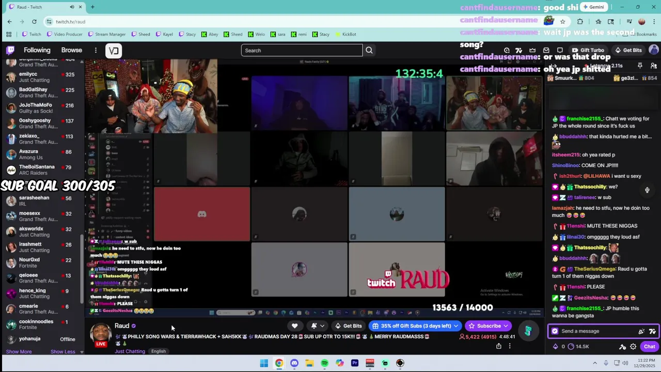Open the Gemini button in Chrome

pyautogui.click(x=593, y=7)
